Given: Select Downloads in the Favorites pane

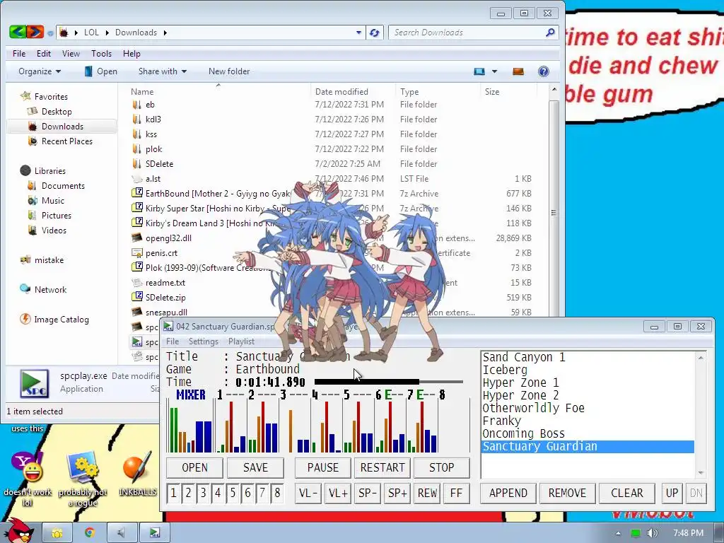Looking at the screenshot, I should 62,127.
